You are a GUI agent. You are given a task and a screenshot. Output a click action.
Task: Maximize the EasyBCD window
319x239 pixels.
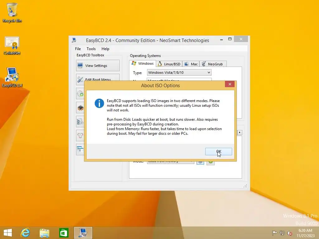click(230, 39)
